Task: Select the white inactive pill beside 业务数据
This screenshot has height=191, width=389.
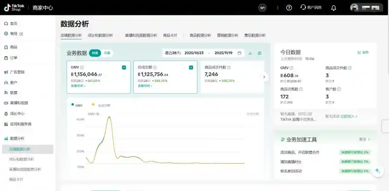Action: (x=107, y=53)
